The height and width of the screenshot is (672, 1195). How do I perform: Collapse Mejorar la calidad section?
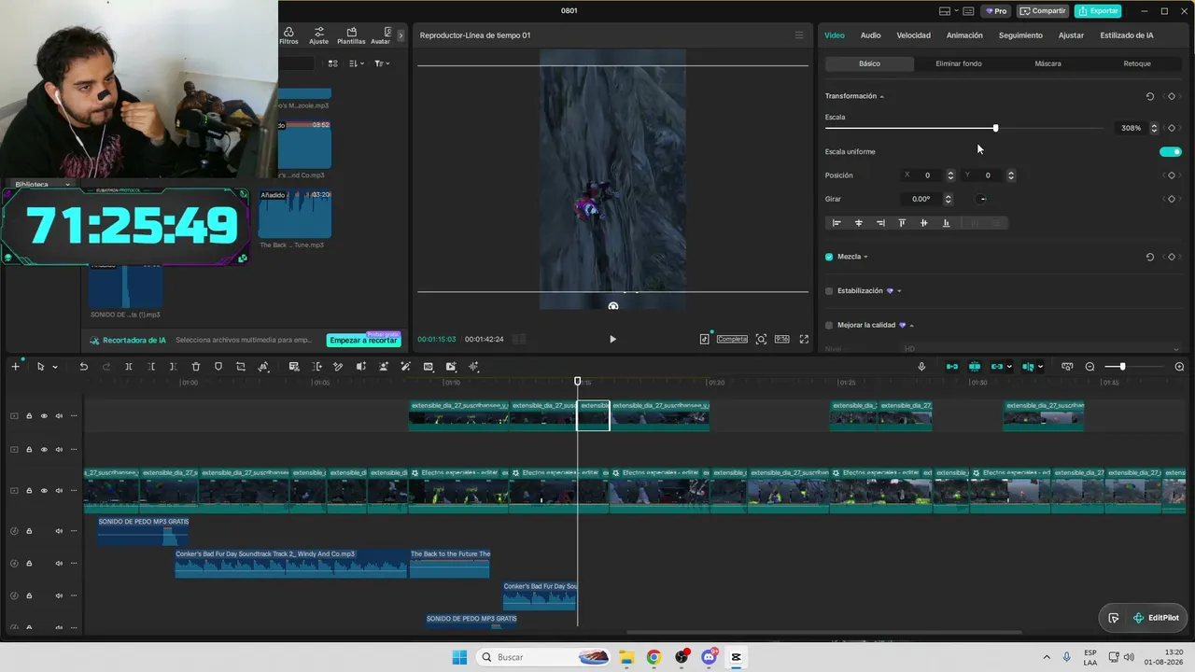(x=911, y=325)
